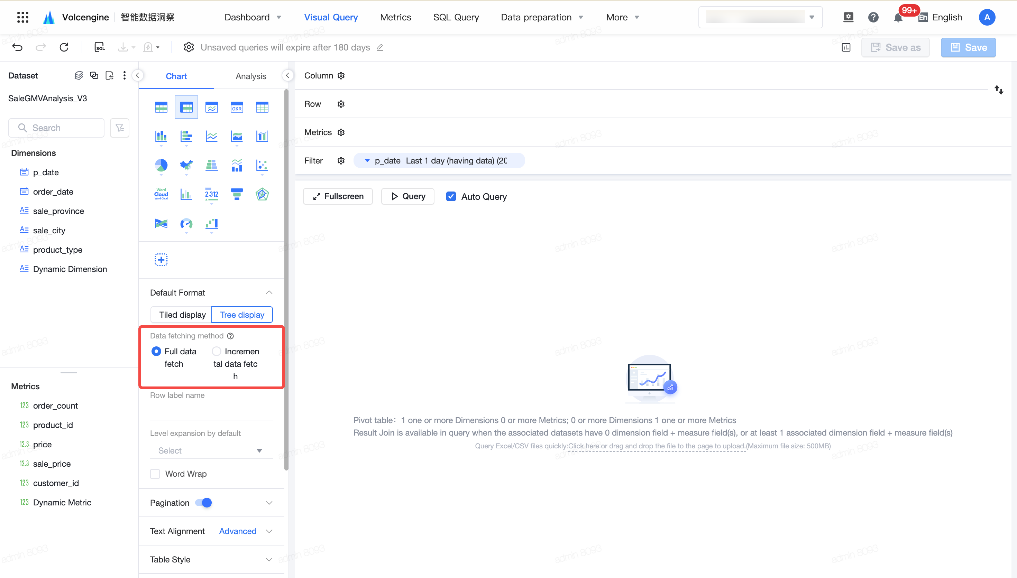
Task: Click the undo arrow icon
Action: tap(18, 47)
